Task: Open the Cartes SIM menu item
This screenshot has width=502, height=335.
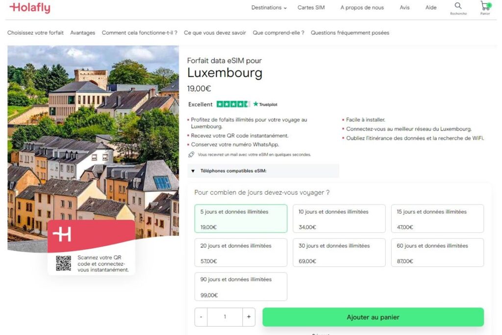Action: pyautogui.click(x=311, y=8)
